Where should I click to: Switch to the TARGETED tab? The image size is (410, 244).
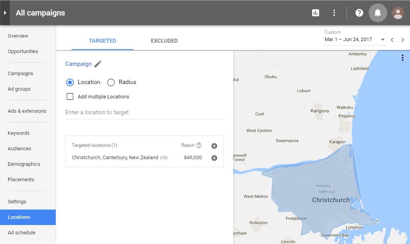102,40
